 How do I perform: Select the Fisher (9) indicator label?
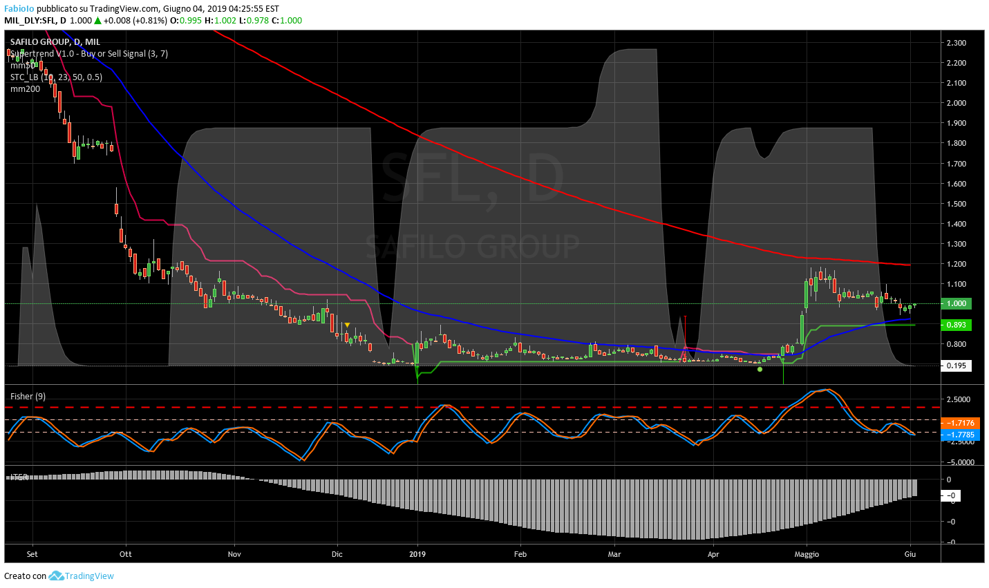pyautogui.click(x=28, y=396)
